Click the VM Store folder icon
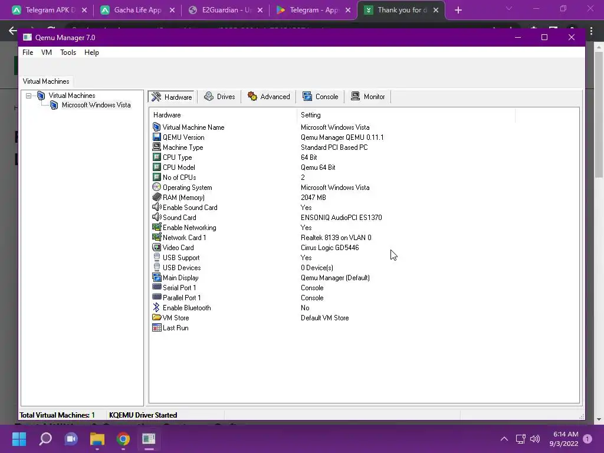This screenshot has height=453, width=604. tap(156, 317)
